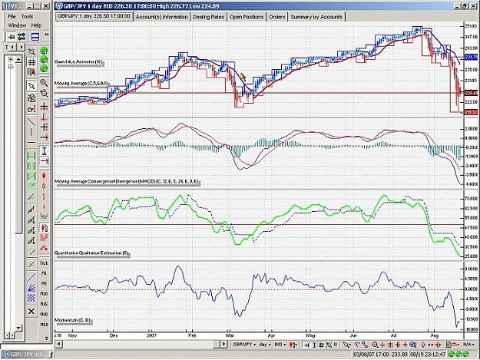Expand the top toolbar overflow chevron
This screenshot has height=360, width=480.
47,35
